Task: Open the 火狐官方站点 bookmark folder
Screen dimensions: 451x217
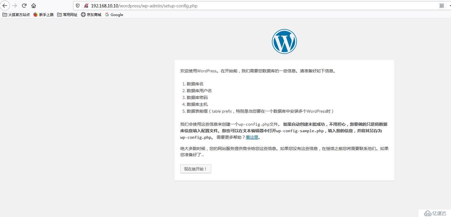Action: pos(16,15)
